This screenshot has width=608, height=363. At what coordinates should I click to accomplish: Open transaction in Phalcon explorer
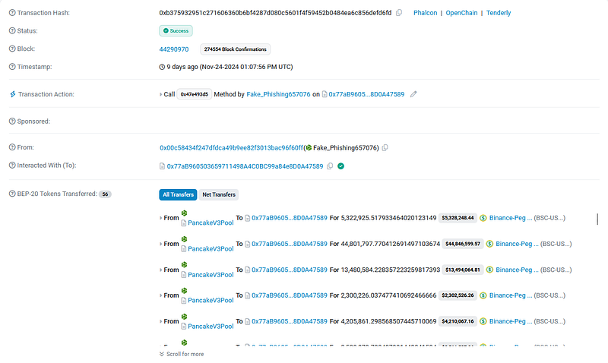point(426,13)
